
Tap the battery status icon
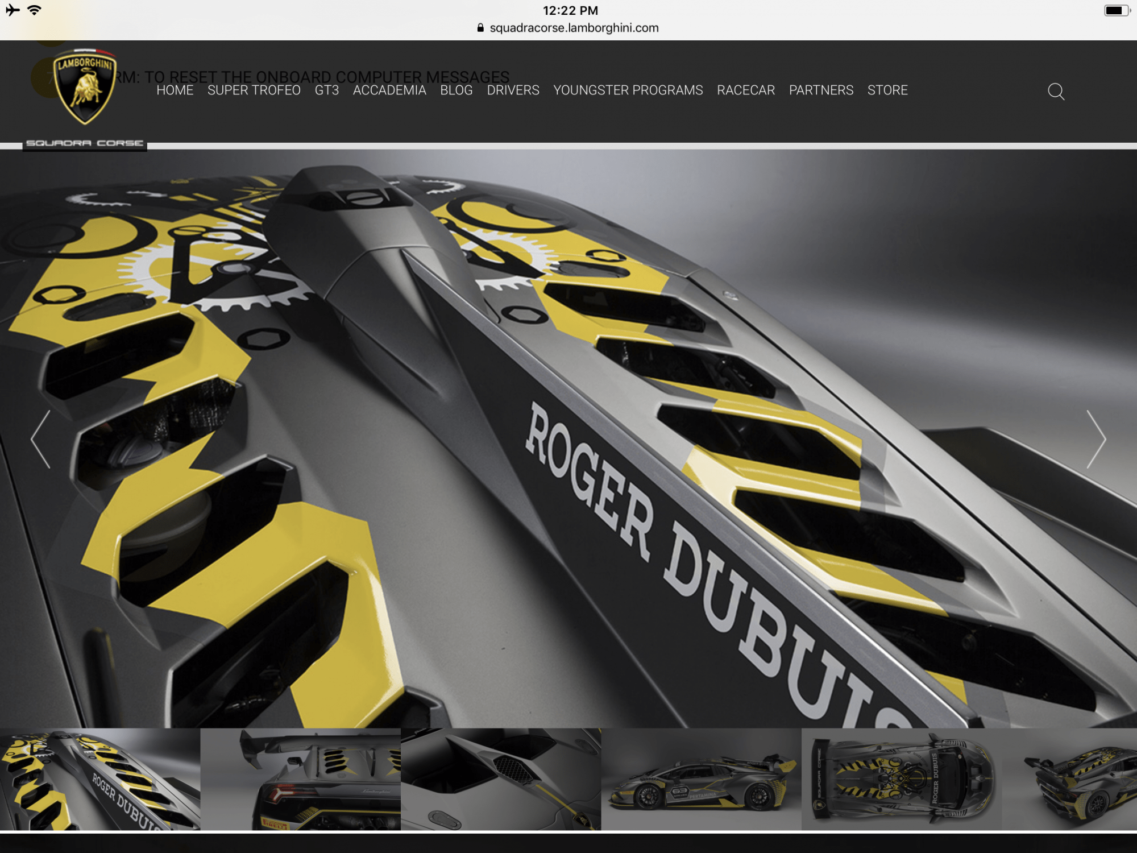pos(1117,11)
